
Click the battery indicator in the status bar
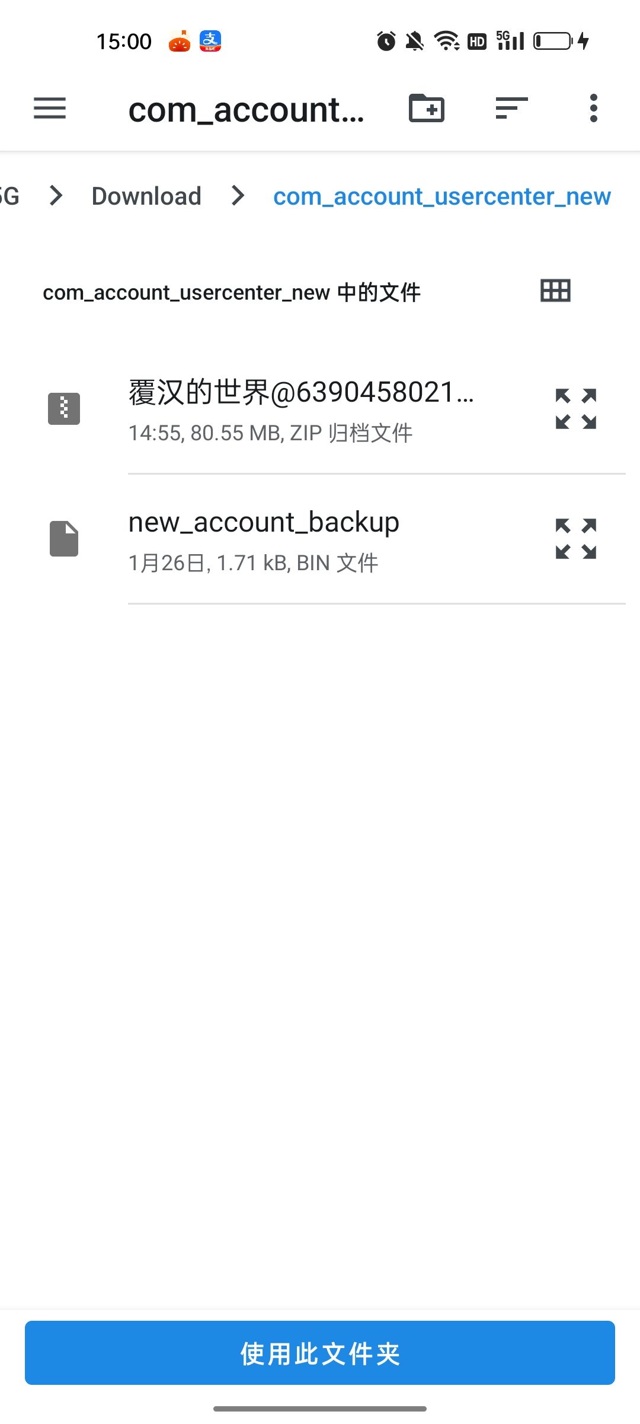[x=552, y=40]
